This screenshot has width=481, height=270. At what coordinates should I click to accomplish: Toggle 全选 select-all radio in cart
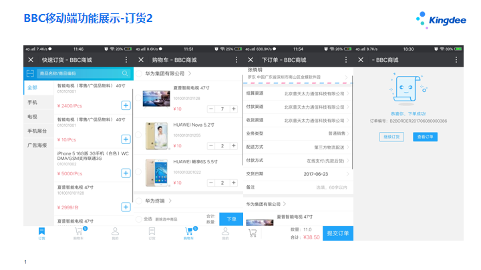click(x=139, y=219)
